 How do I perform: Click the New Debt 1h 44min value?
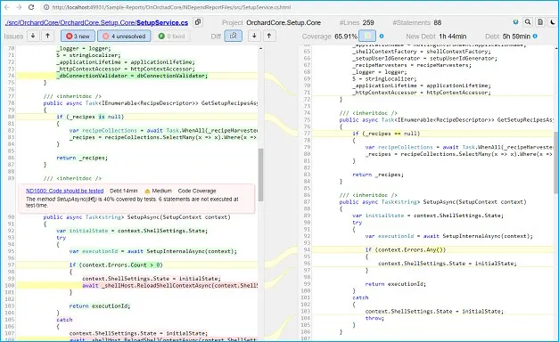pos(452,37)
